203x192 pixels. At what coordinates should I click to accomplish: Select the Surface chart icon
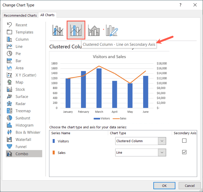9,97
